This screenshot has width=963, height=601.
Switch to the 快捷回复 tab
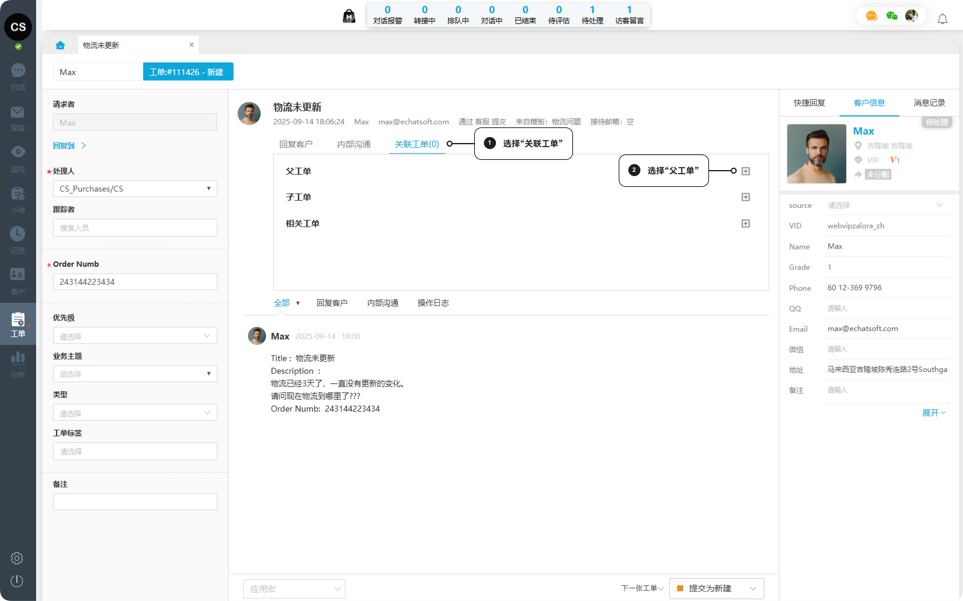point(809,103)
